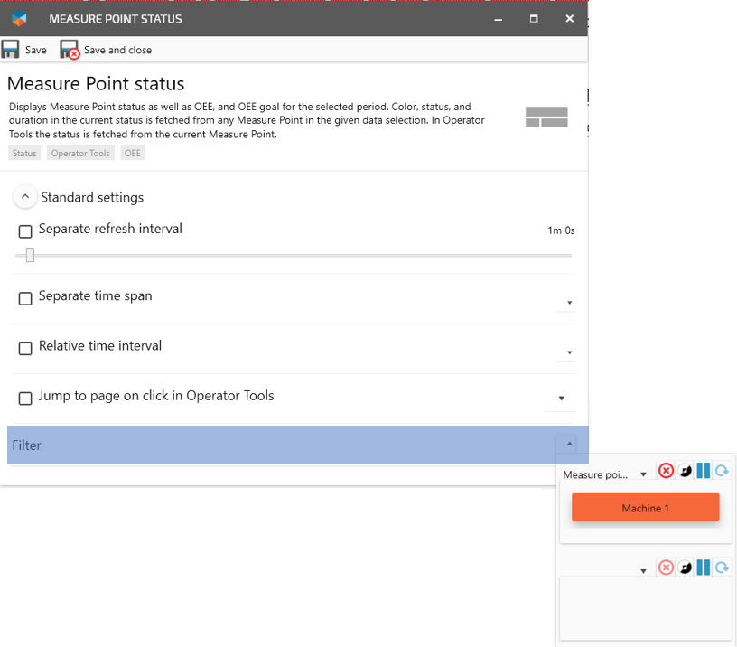The width and height of the screenshot is (737, 647).
Task: Click black-and-white contrast icon on Machine 1 widget
Action: coord(686,471)
